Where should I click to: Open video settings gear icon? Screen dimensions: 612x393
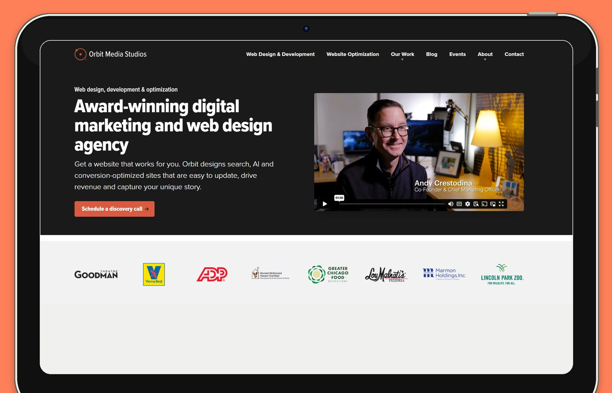pyautogui.click(x=468, y=204)
